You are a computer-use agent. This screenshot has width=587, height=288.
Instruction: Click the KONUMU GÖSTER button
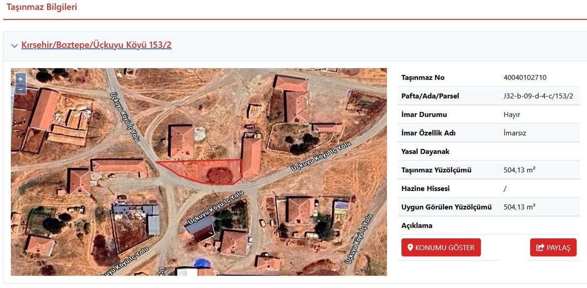pos(441,247)
